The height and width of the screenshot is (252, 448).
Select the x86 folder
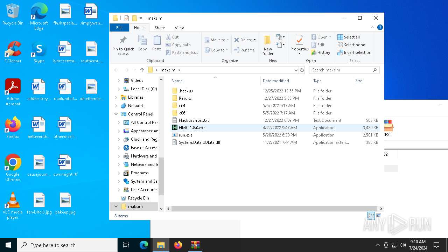pos(182,113)
